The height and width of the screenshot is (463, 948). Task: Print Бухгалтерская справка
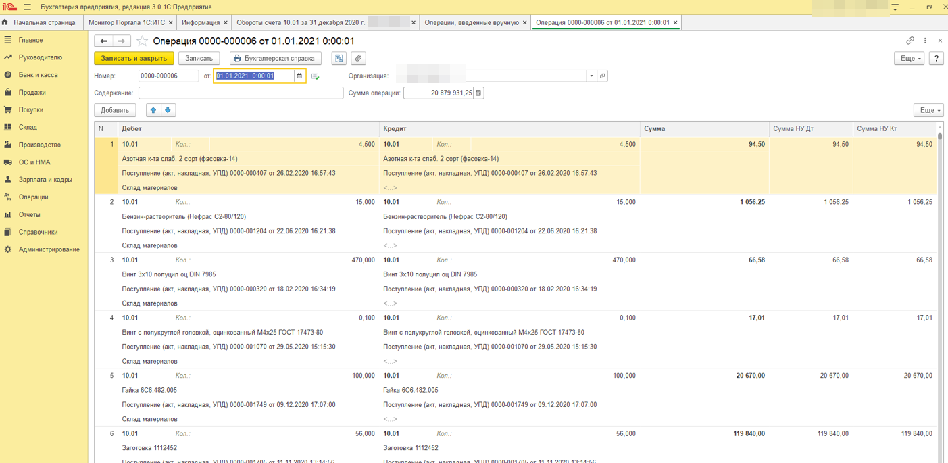tap(275, 59)
